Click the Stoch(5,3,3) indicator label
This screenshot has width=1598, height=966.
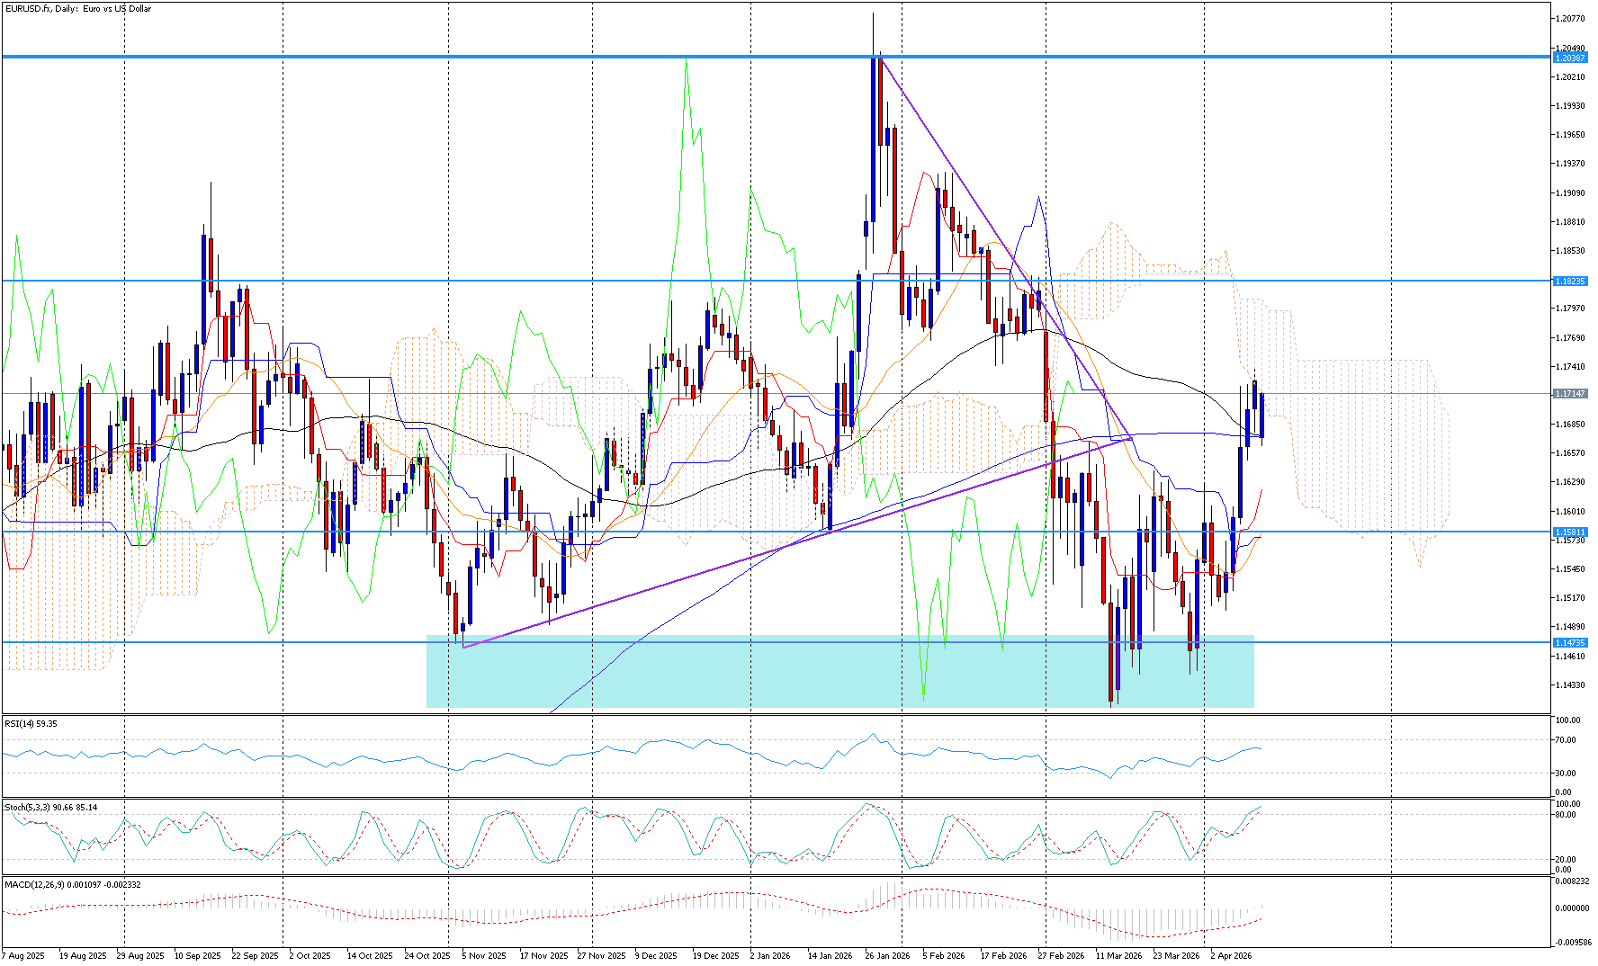point(50,808)
